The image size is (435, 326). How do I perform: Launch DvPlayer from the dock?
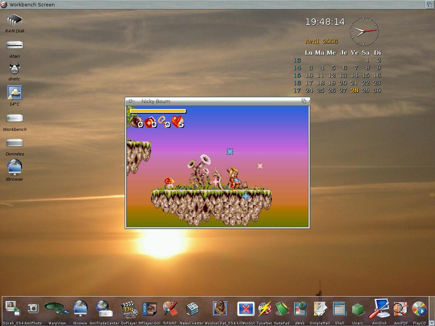[129, 309]
